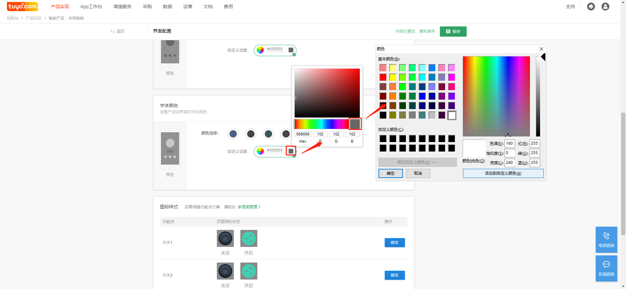Click the 绿 green value input field
Viewport: 626px width, 289px height.
coord(535,153)
